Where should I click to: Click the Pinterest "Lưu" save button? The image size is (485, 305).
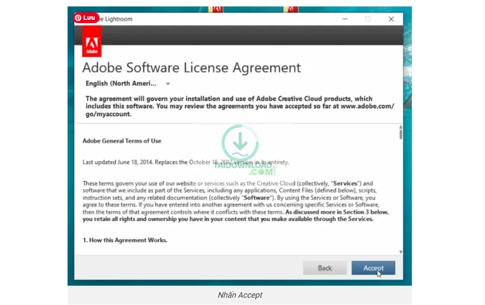click(86, 18)
